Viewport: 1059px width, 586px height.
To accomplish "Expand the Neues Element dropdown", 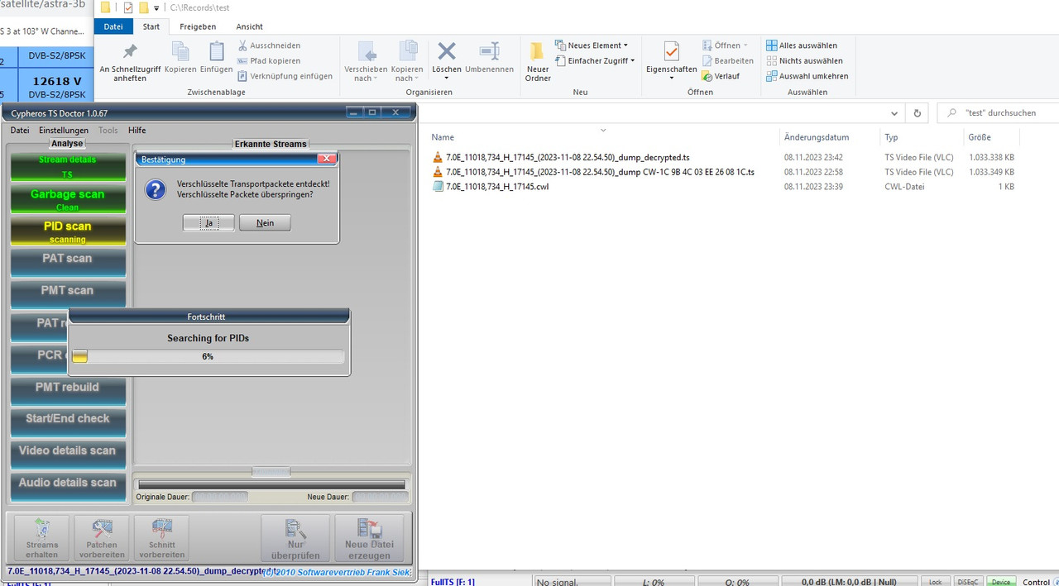I will coord(625,45).
